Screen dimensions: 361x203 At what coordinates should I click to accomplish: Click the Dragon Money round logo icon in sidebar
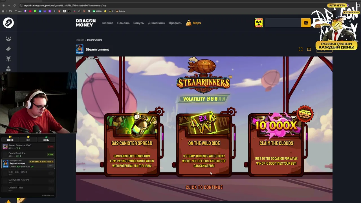pos(8,23)
